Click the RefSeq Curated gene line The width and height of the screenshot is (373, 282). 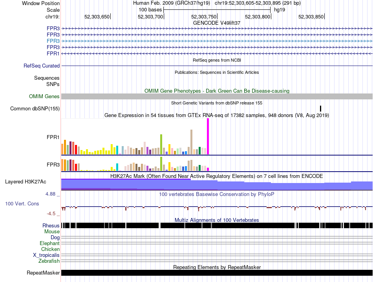pos(217,66)
